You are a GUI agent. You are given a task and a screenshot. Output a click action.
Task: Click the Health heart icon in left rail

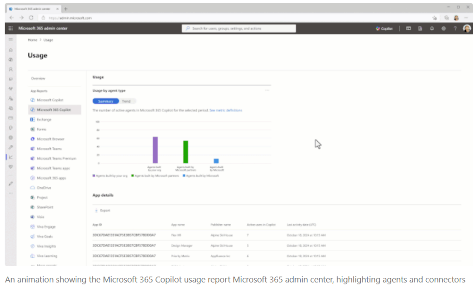tap(11, 167)
